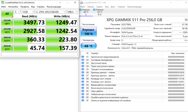
Task: Click status icon for Команды хост-записи
Action: [x=83, y=82]
